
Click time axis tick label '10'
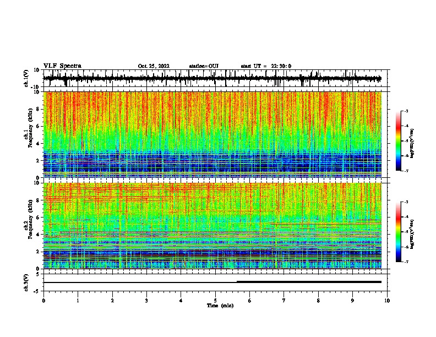(387, 301)
